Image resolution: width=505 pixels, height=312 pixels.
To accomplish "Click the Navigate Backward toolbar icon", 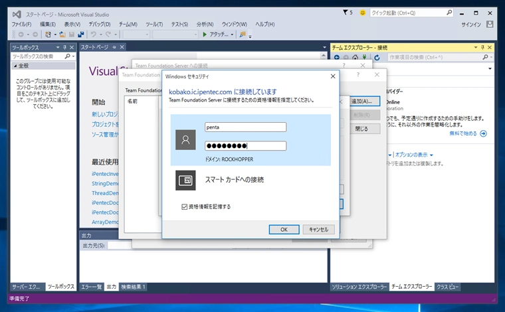I will tap(21, 35).
